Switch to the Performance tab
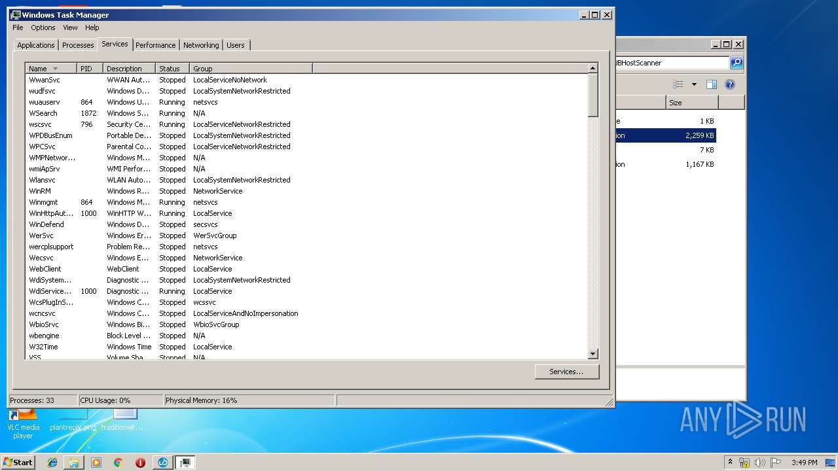This screenshot has height=471, width=838. 156,45
